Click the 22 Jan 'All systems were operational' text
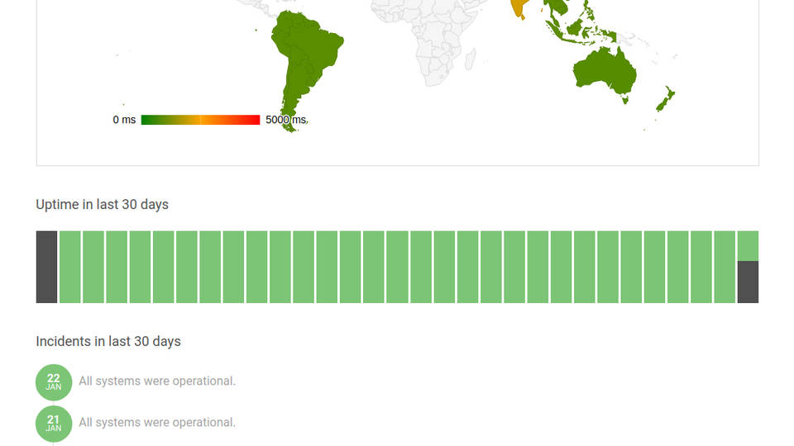The image size is (794, 446). pyautogui.click(x=157, y=381)
